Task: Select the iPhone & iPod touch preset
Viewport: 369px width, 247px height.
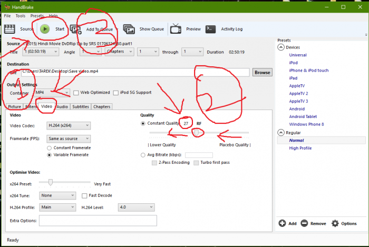Action: coord(309,70)
